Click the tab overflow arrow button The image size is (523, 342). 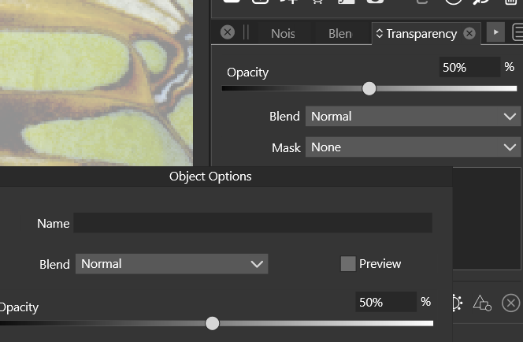click(495, 32)
